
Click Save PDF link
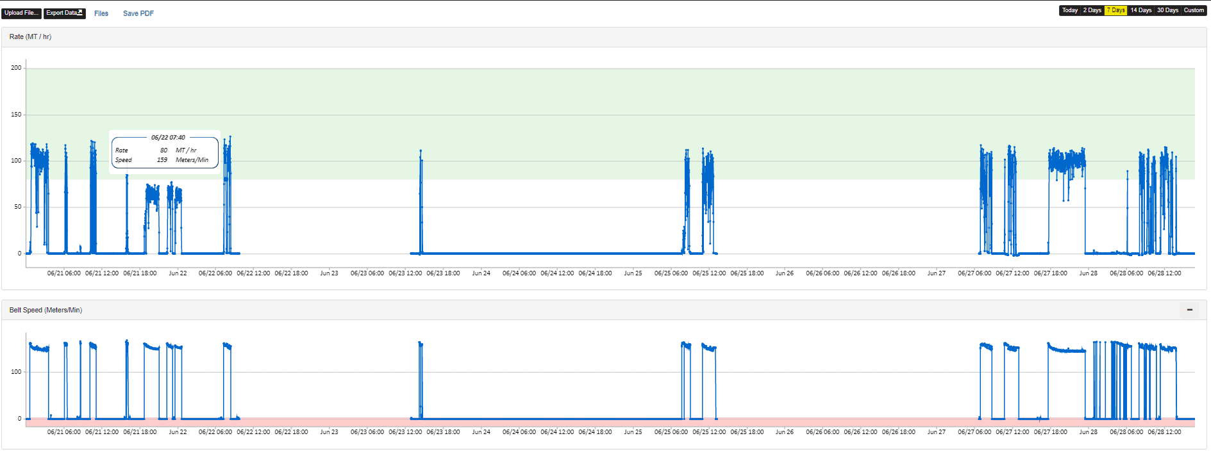tap(138, 13)
